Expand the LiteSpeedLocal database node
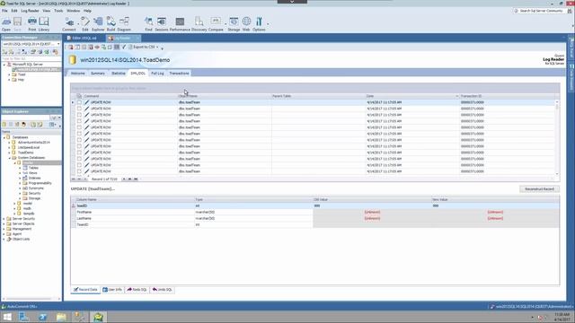 [10, 147]
